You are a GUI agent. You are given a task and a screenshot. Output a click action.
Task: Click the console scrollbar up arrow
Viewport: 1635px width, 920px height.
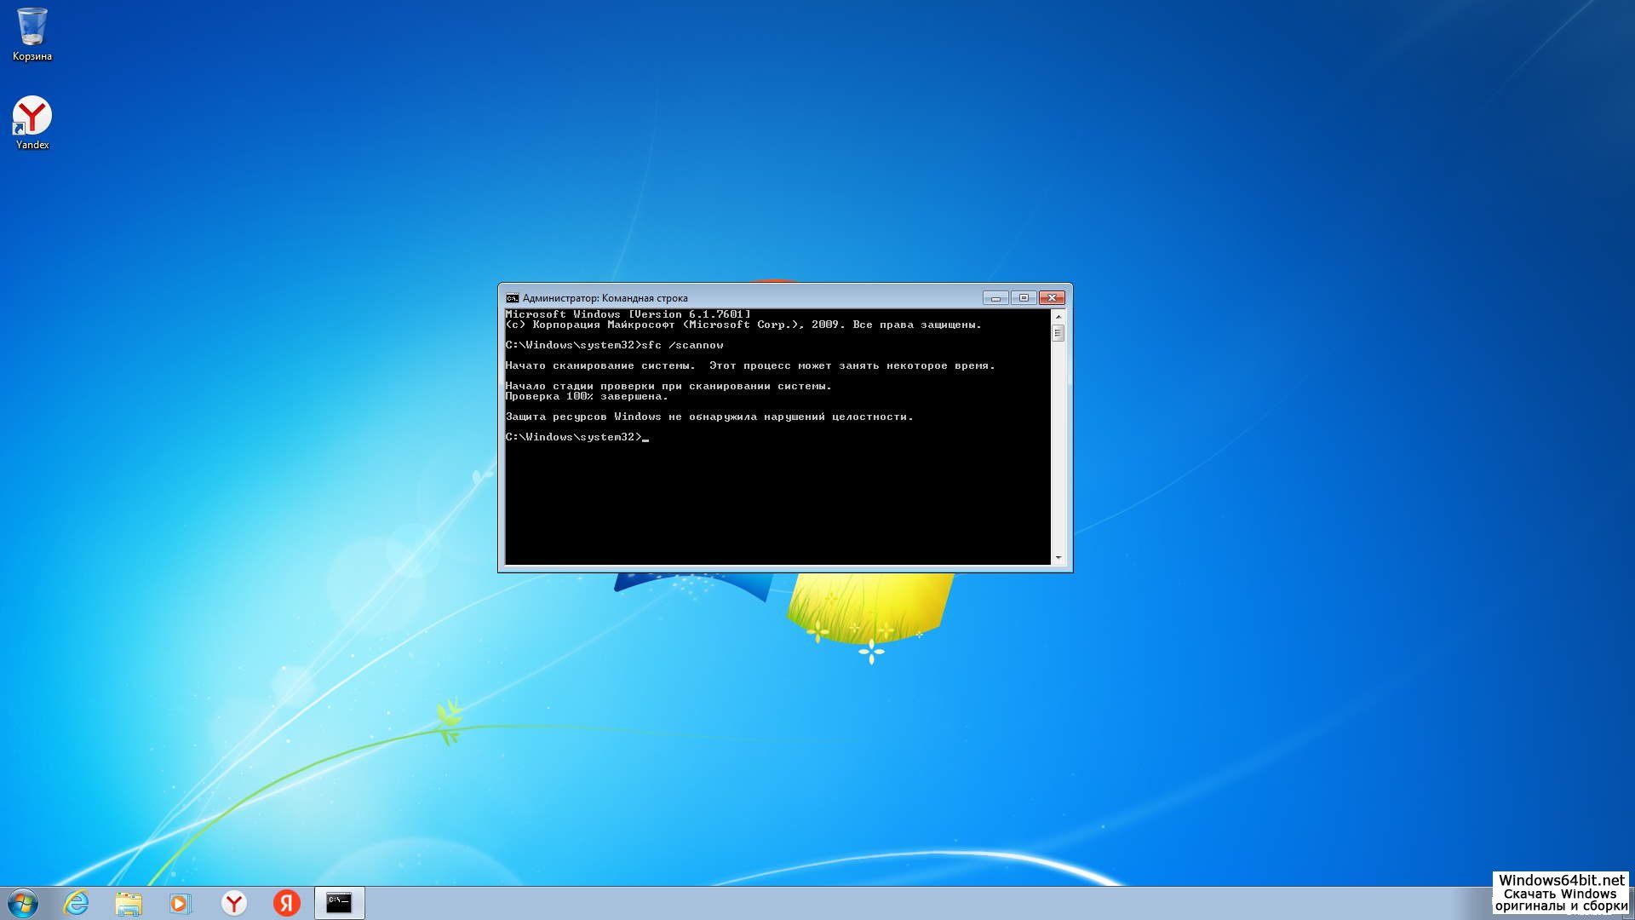point(1058,317)
